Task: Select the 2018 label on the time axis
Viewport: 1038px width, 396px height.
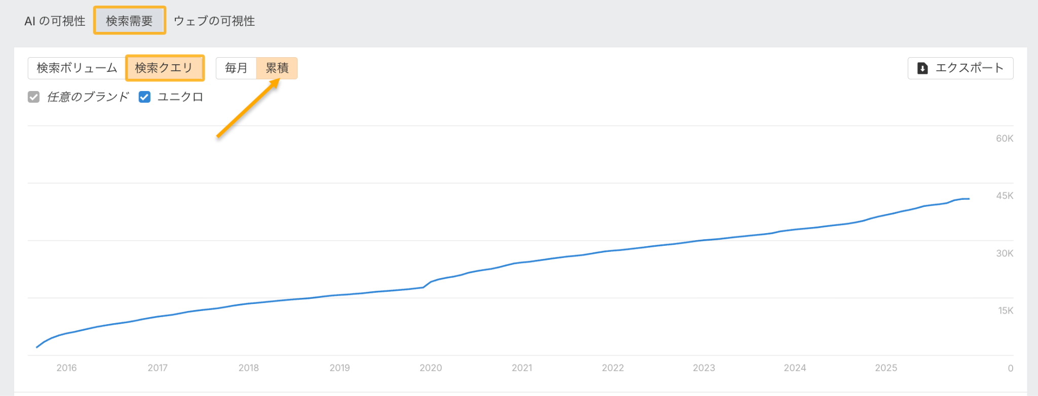Action: [248, 368]
